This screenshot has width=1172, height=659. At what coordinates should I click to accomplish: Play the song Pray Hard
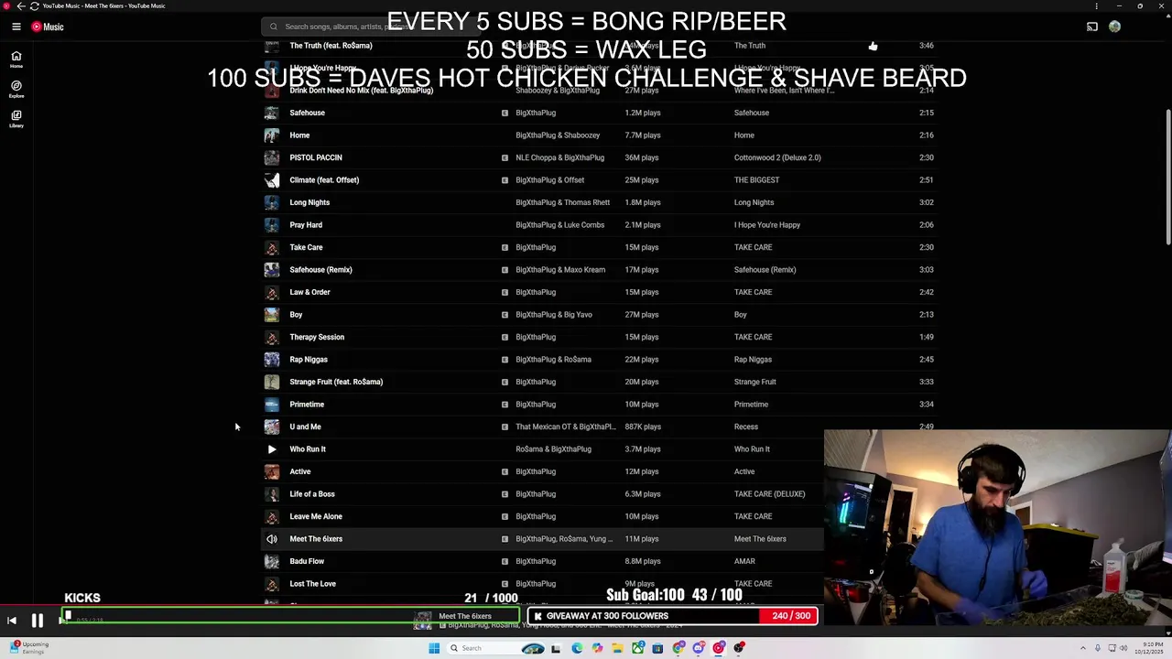click(306, 224)
